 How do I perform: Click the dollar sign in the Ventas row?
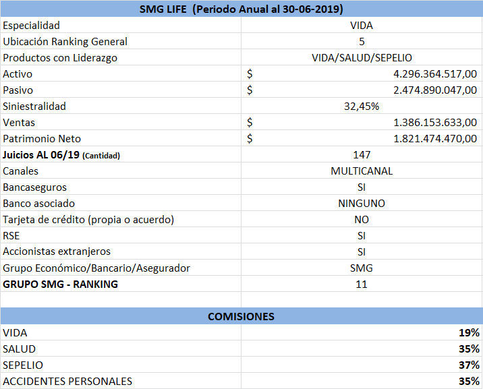click(x=250, y=122)
